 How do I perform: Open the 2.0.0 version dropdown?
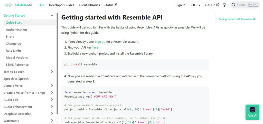click(x=195, y=5)
